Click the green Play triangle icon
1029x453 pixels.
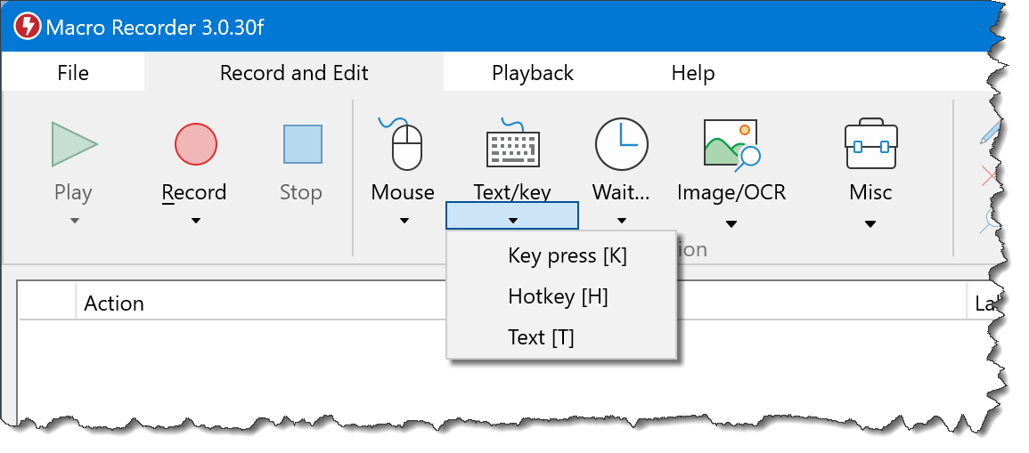(74, 144)
